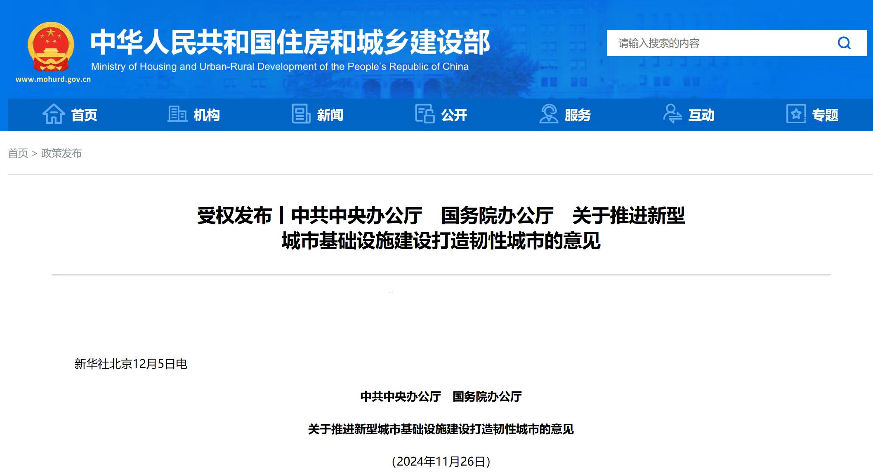Click the dateline 新华社北京12月5日电
873x473 pixels.
pyautogui.click(x=131, y=364)
